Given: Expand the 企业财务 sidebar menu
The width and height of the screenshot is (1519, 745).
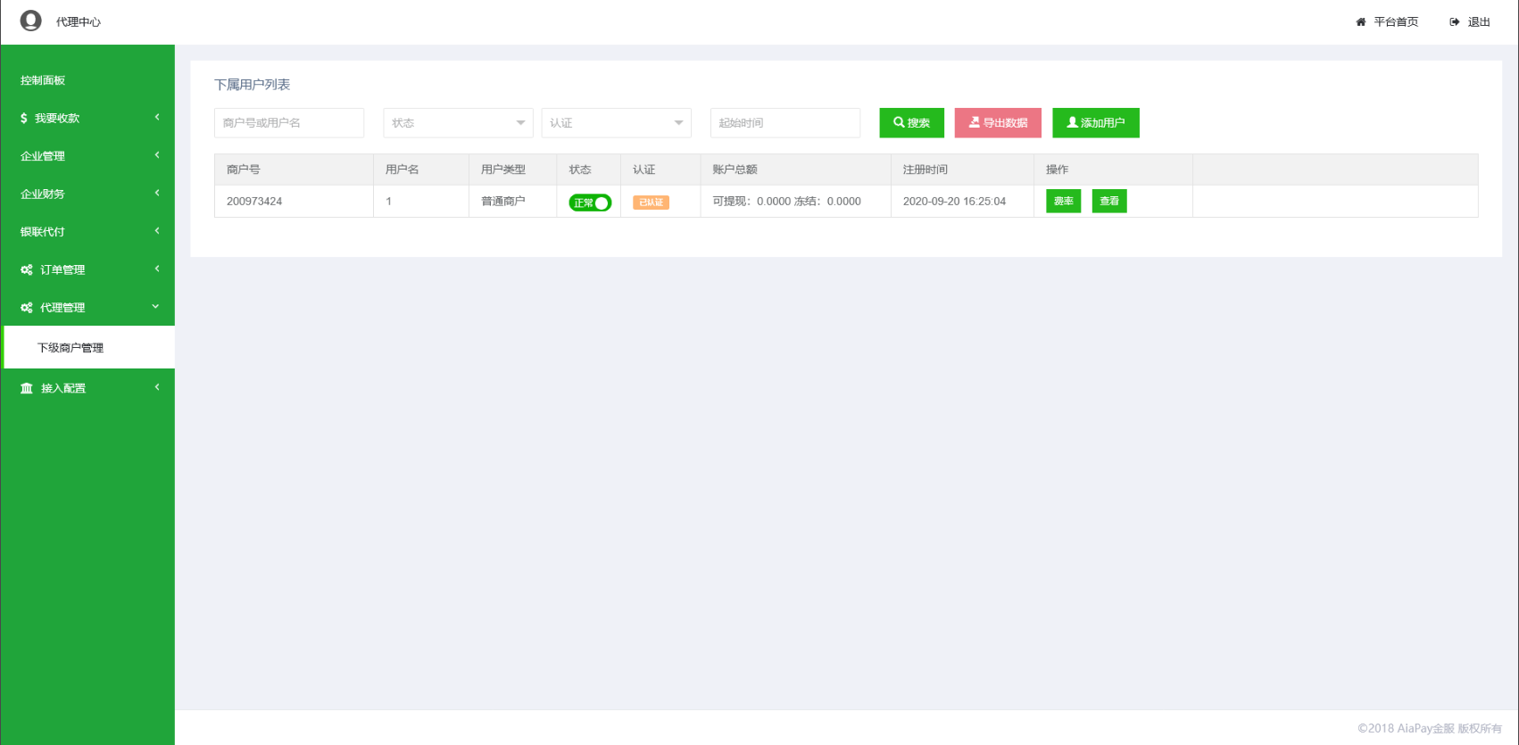Looking at the screenshot, I should click(x=87, y=194).
